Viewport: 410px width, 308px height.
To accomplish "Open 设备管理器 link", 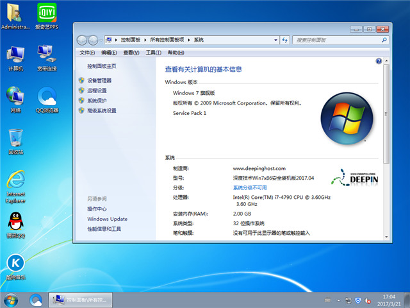I will (x=99, y=80).
